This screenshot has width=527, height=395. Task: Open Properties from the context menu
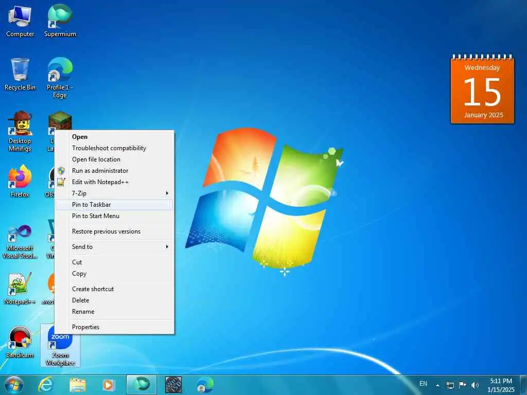(114, 327)
